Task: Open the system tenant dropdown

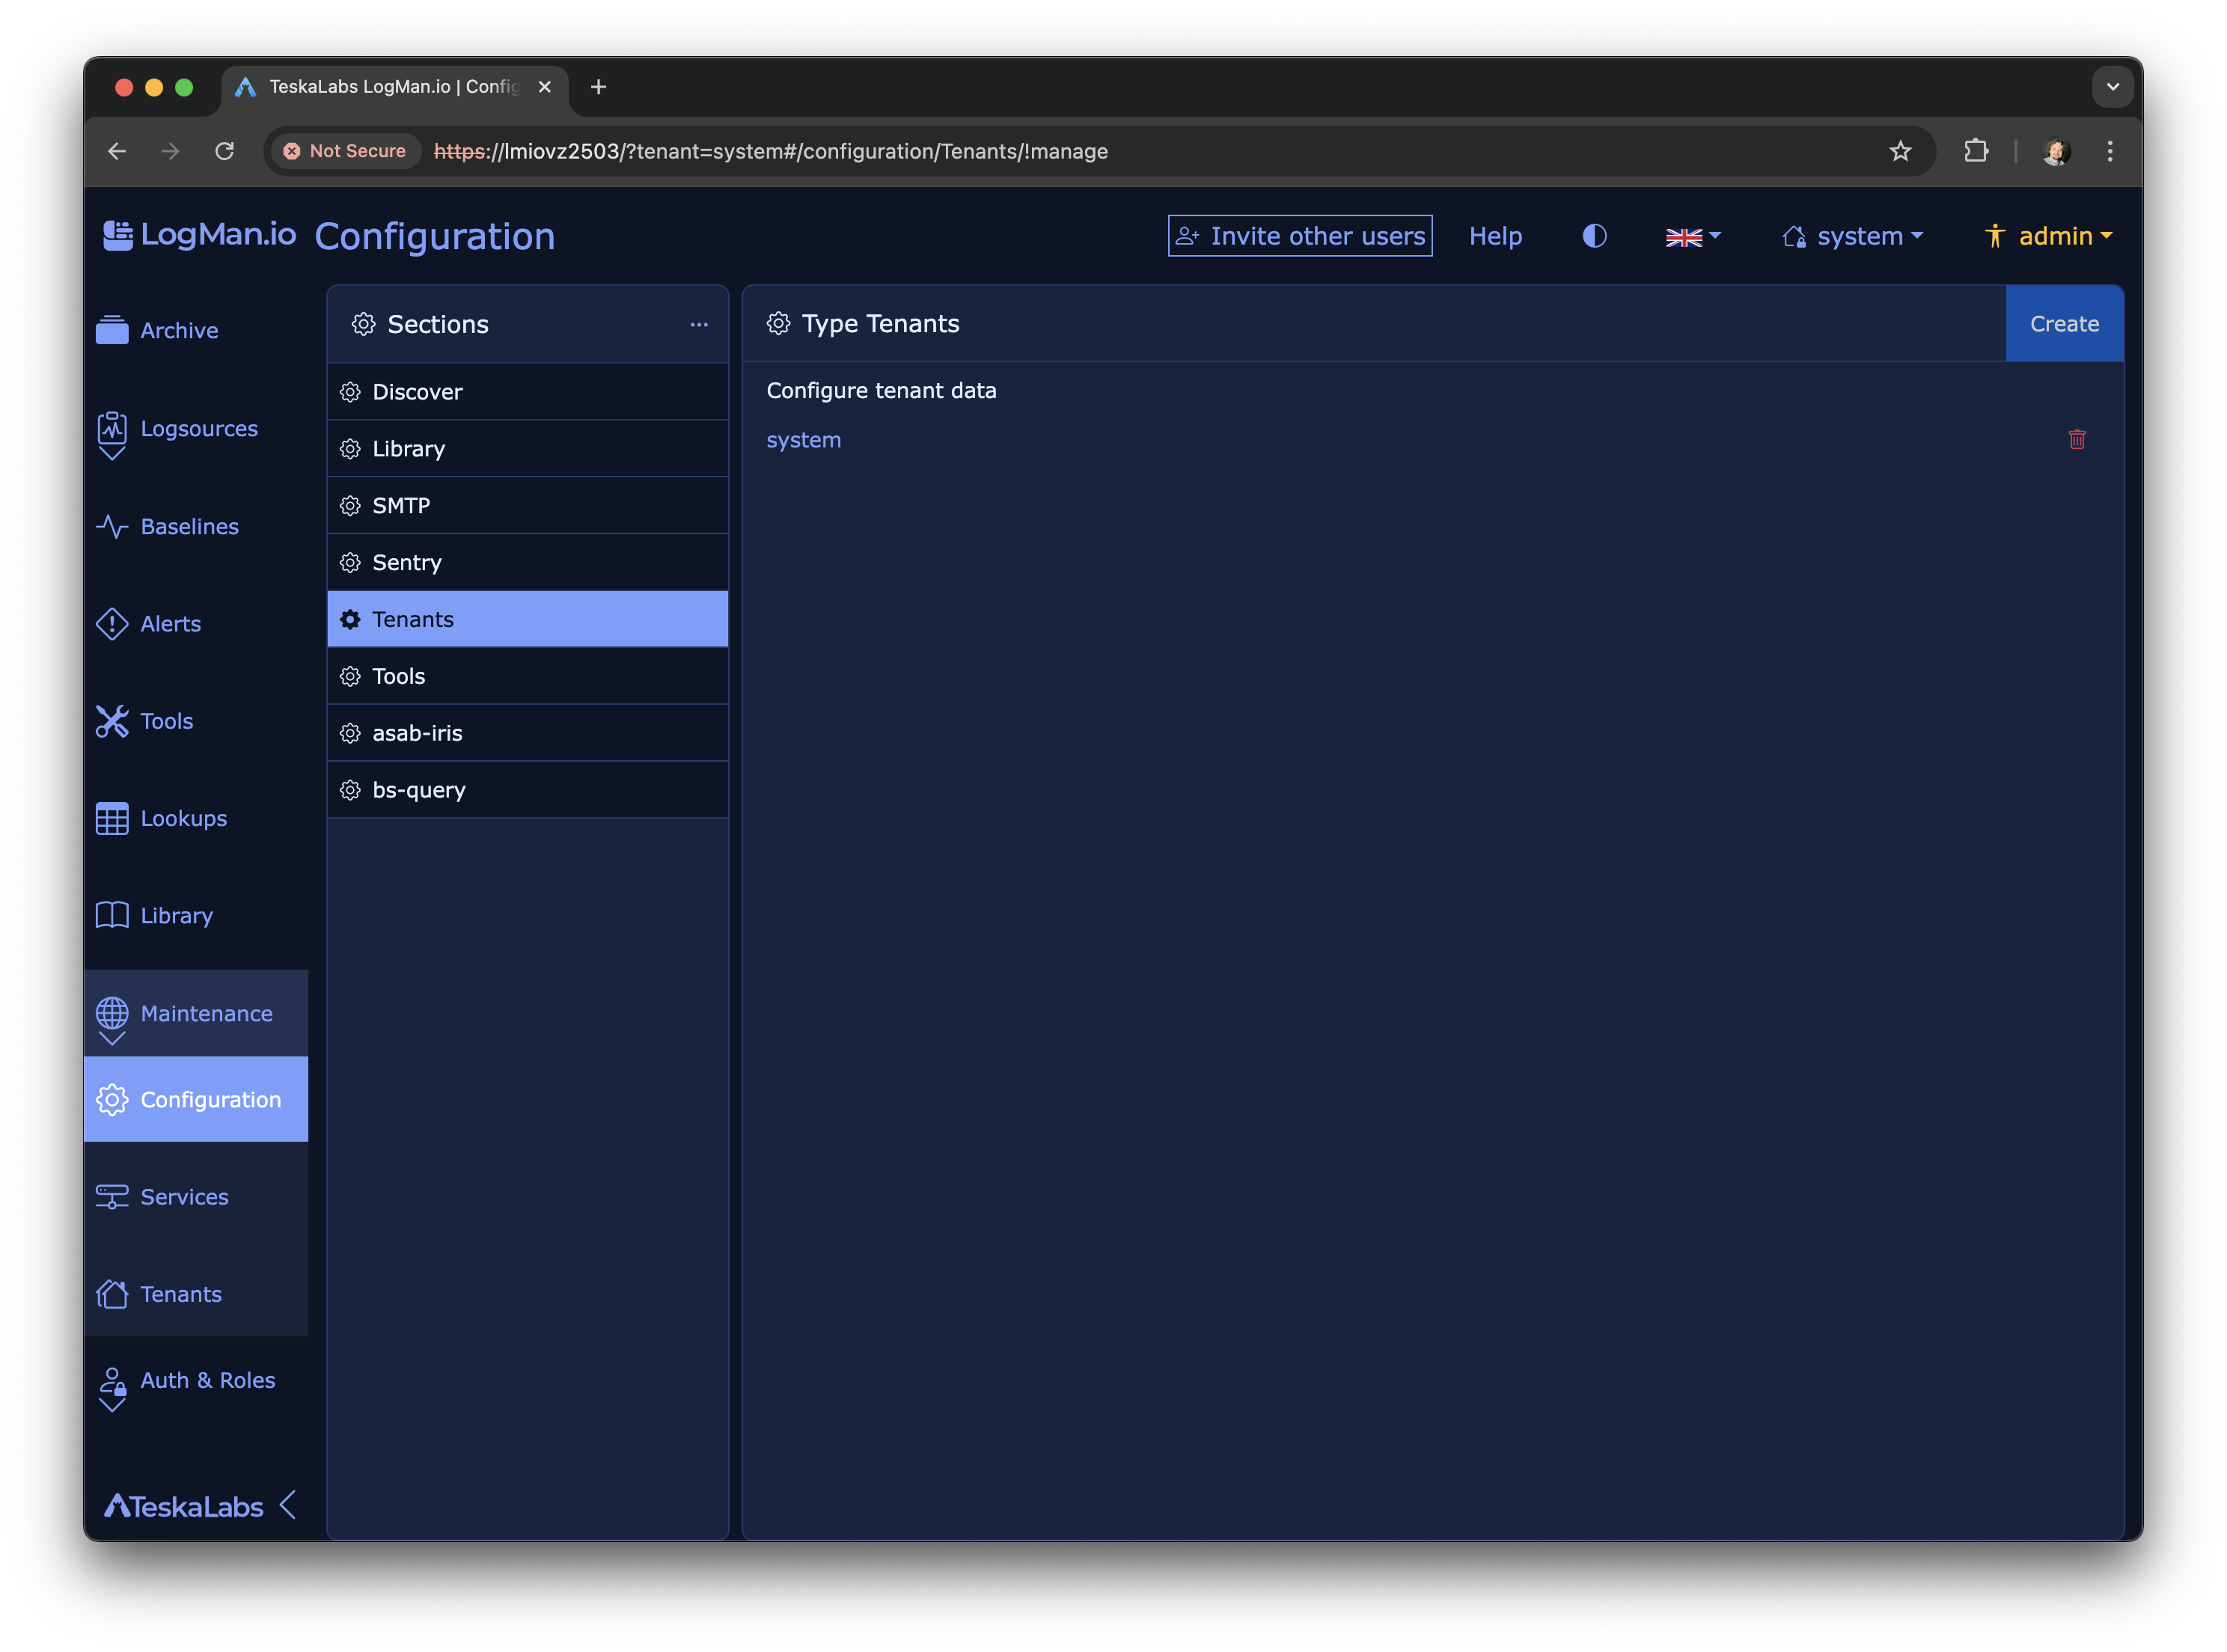Action: pos(1853,237)
